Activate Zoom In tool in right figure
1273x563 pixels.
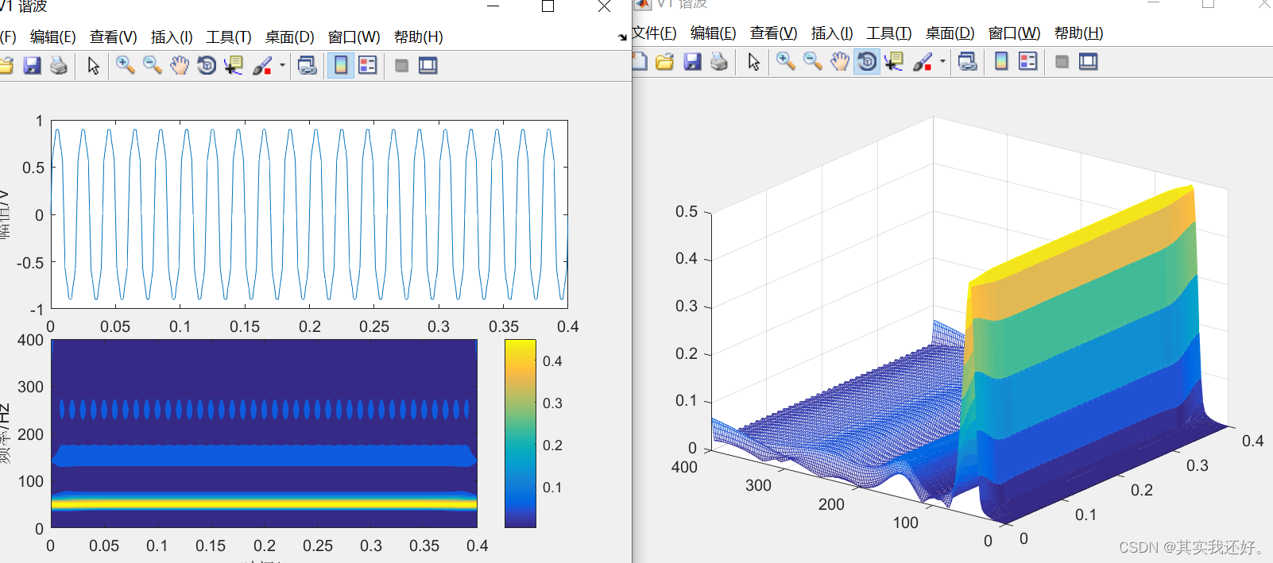(x=786, y=62)
